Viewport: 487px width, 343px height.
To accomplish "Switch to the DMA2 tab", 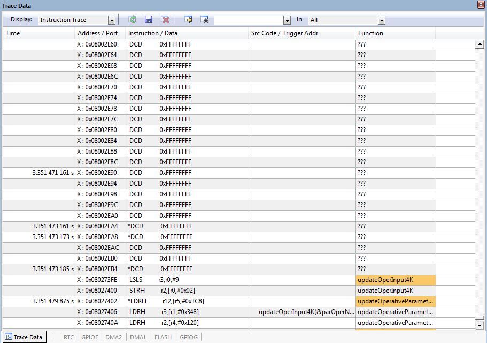I will pyautogui.click(x=113, y=337).
